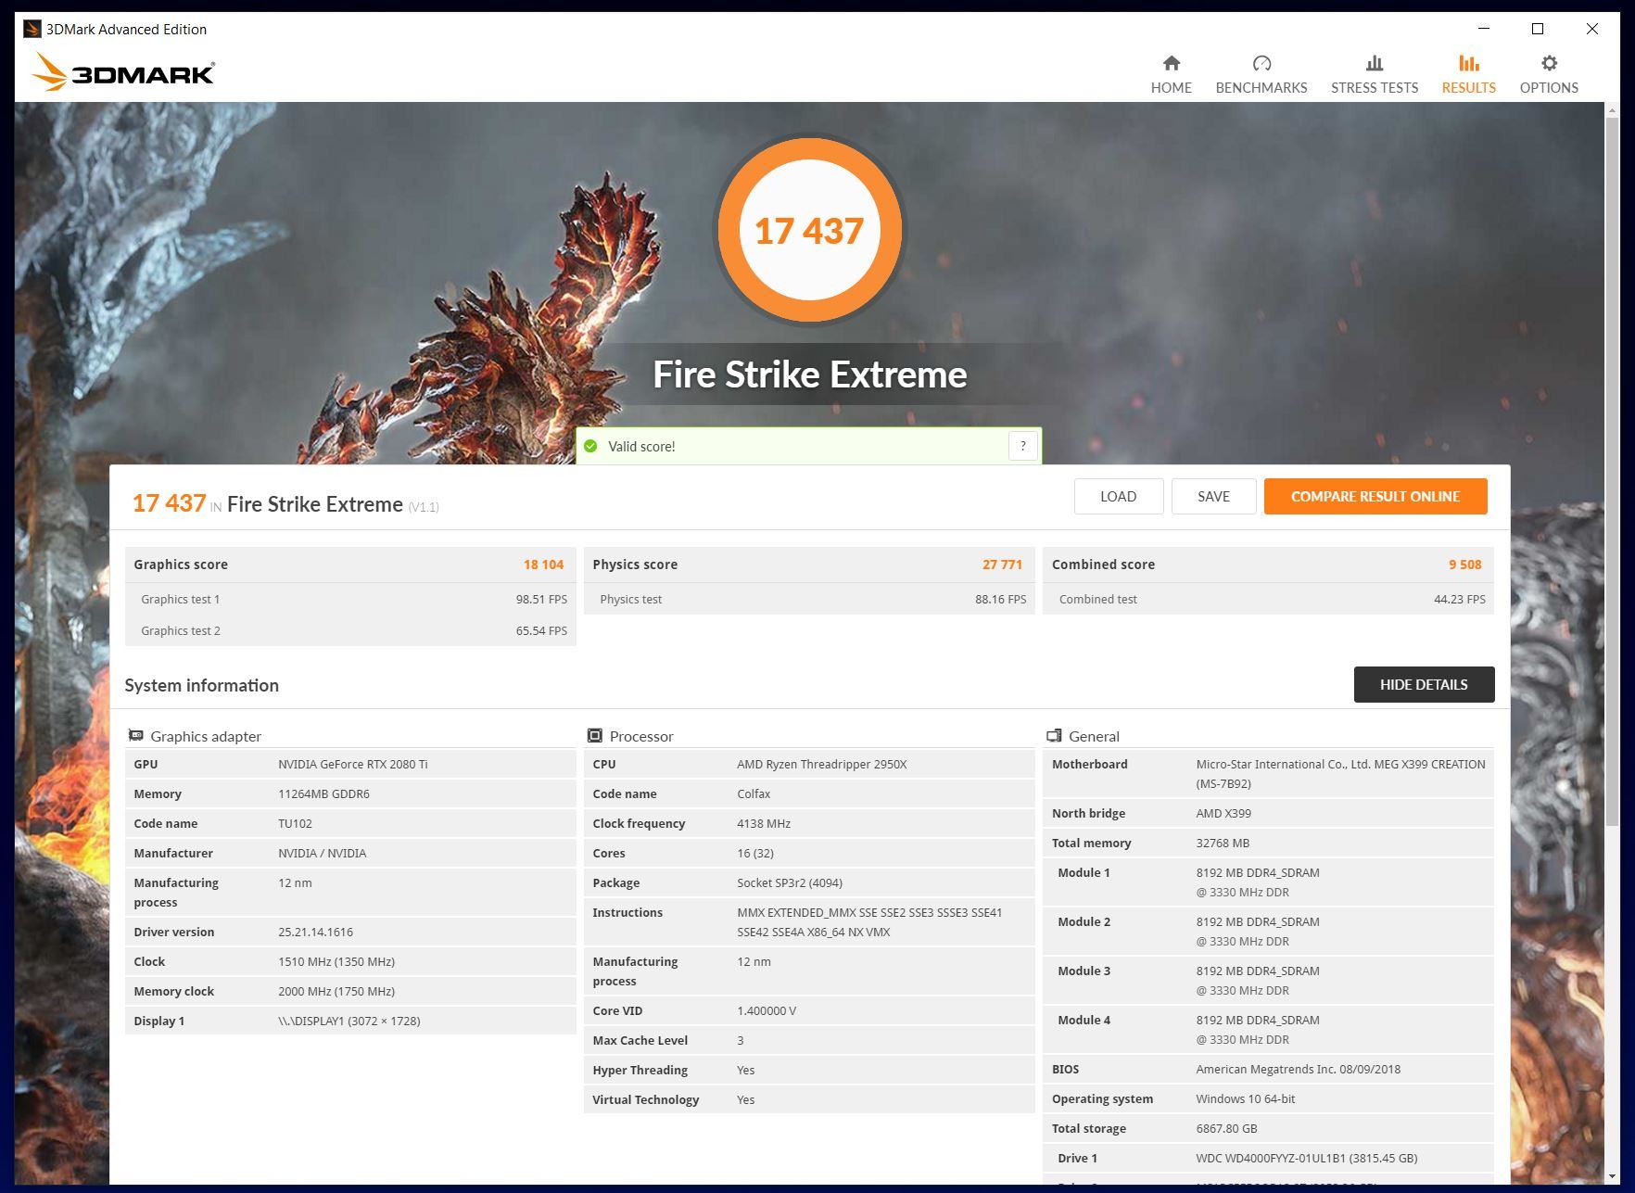This screenshot has width=1635, height=1193.
Task: Open the OPTIONS tab label
Action: click(x=1549, y=87)
